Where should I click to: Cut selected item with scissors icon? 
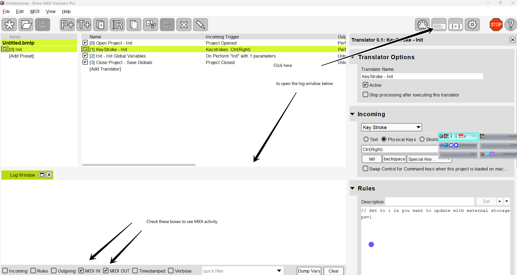151,25
